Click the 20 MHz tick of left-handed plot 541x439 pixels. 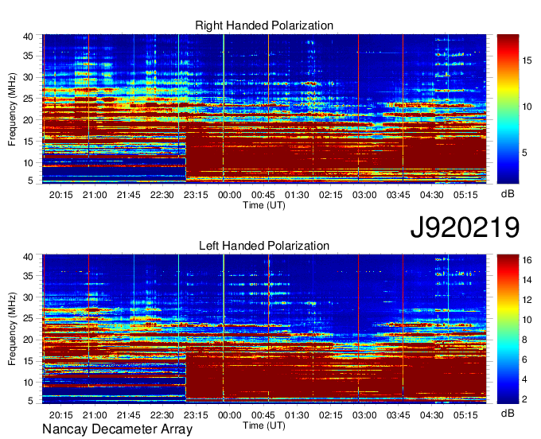coord(29,340)
